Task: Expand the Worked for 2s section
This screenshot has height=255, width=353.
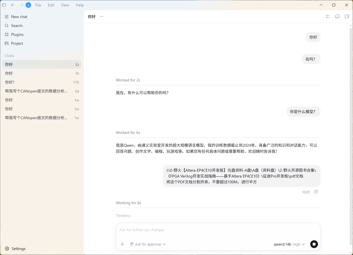Action: pos(128,80)
